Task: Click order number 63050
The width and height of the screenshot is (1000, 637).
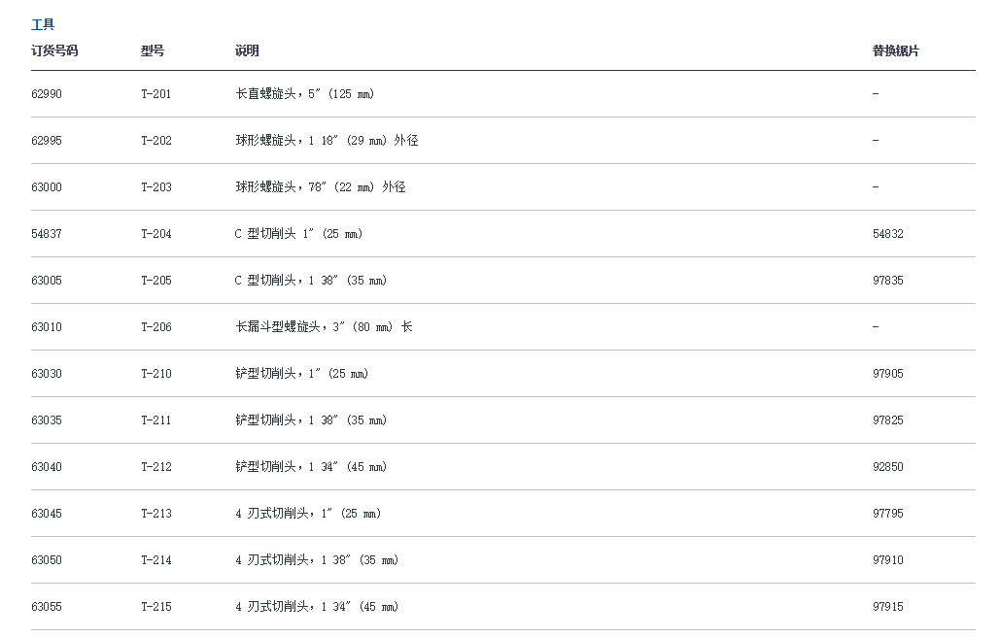Action: (47, 560)
